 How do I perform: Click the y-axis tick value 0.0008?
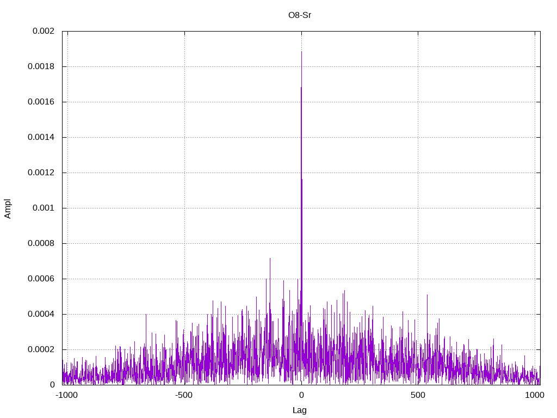click(41, 243)
